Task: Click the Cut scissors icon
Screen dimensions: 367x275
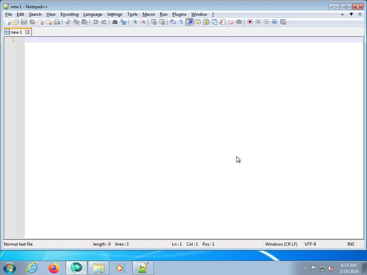Action: [68, 22]
